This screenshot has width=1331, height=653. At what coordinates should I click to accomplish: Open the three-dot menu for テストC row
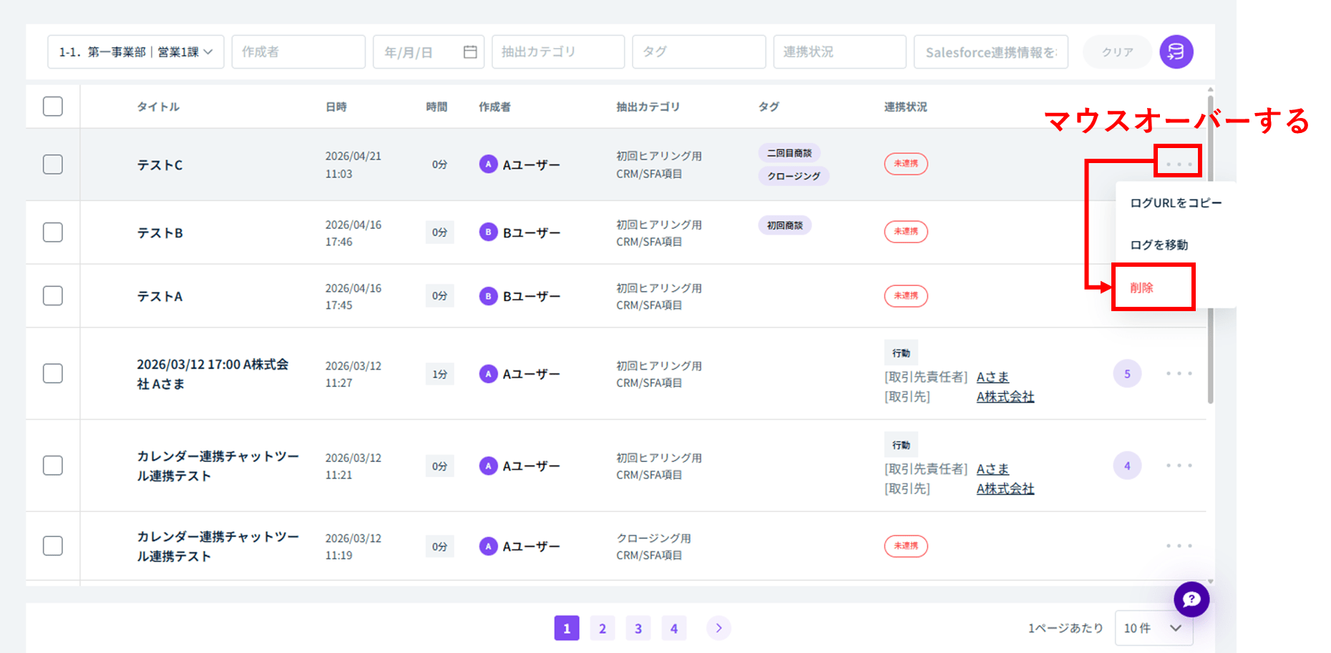click(1179, 165)
